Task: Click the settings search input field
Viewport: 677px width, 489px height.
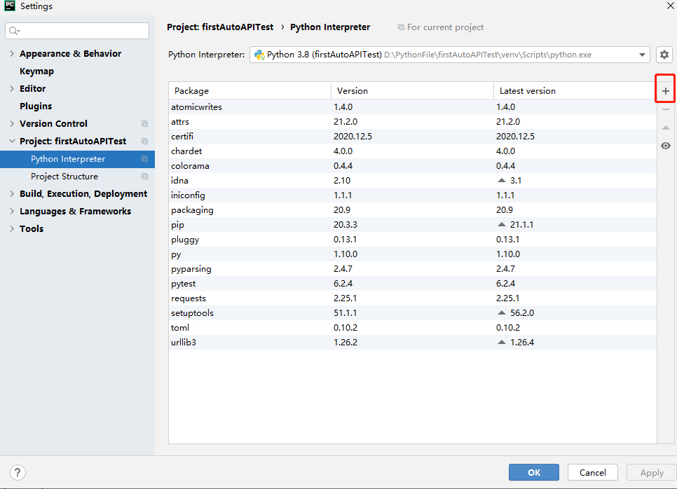Action: point(83,31)
